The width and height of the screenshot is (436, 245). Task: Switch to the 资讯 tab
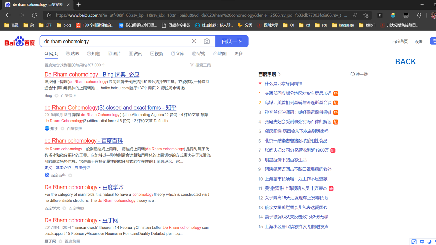pos(136,54)
